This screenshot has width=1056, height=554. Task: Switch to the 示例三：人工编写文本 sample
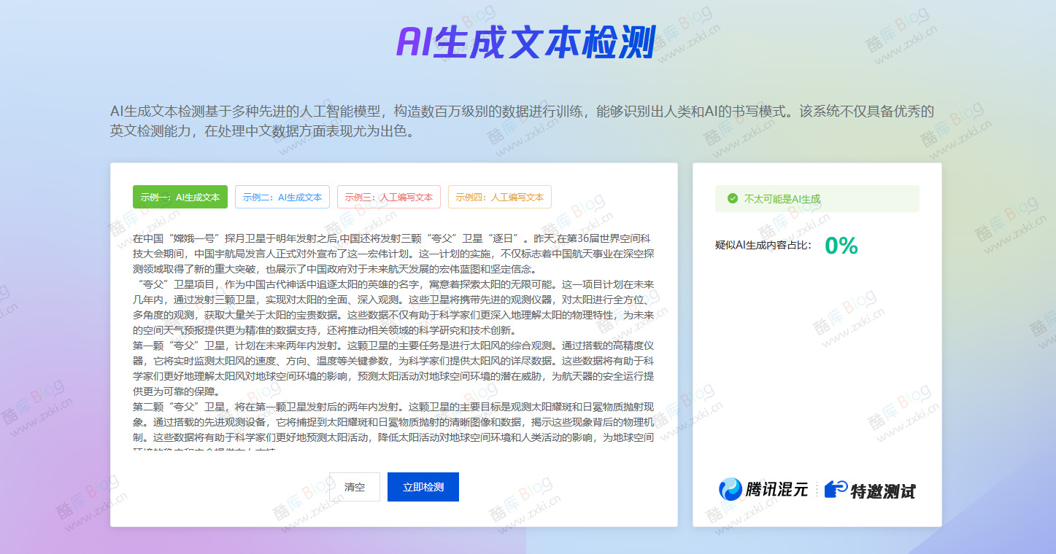click(x=390, y=197)
